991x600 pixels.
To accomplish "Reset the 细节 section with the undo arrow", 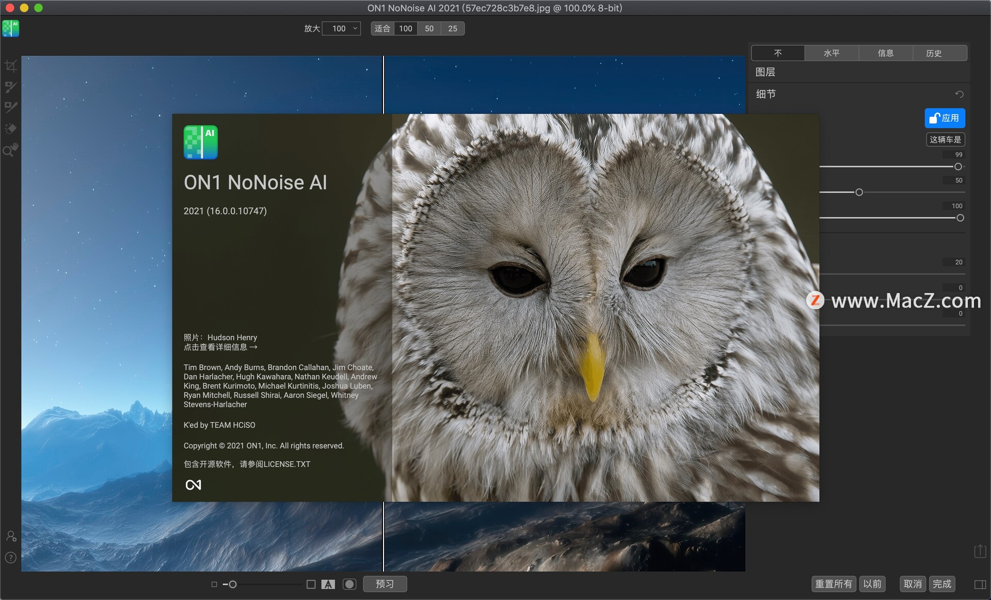I will tap(959, 94).
